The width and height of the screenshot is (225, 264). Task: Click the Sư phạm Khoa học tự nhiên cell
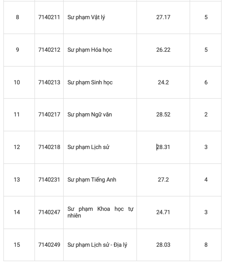click(100, 212)
